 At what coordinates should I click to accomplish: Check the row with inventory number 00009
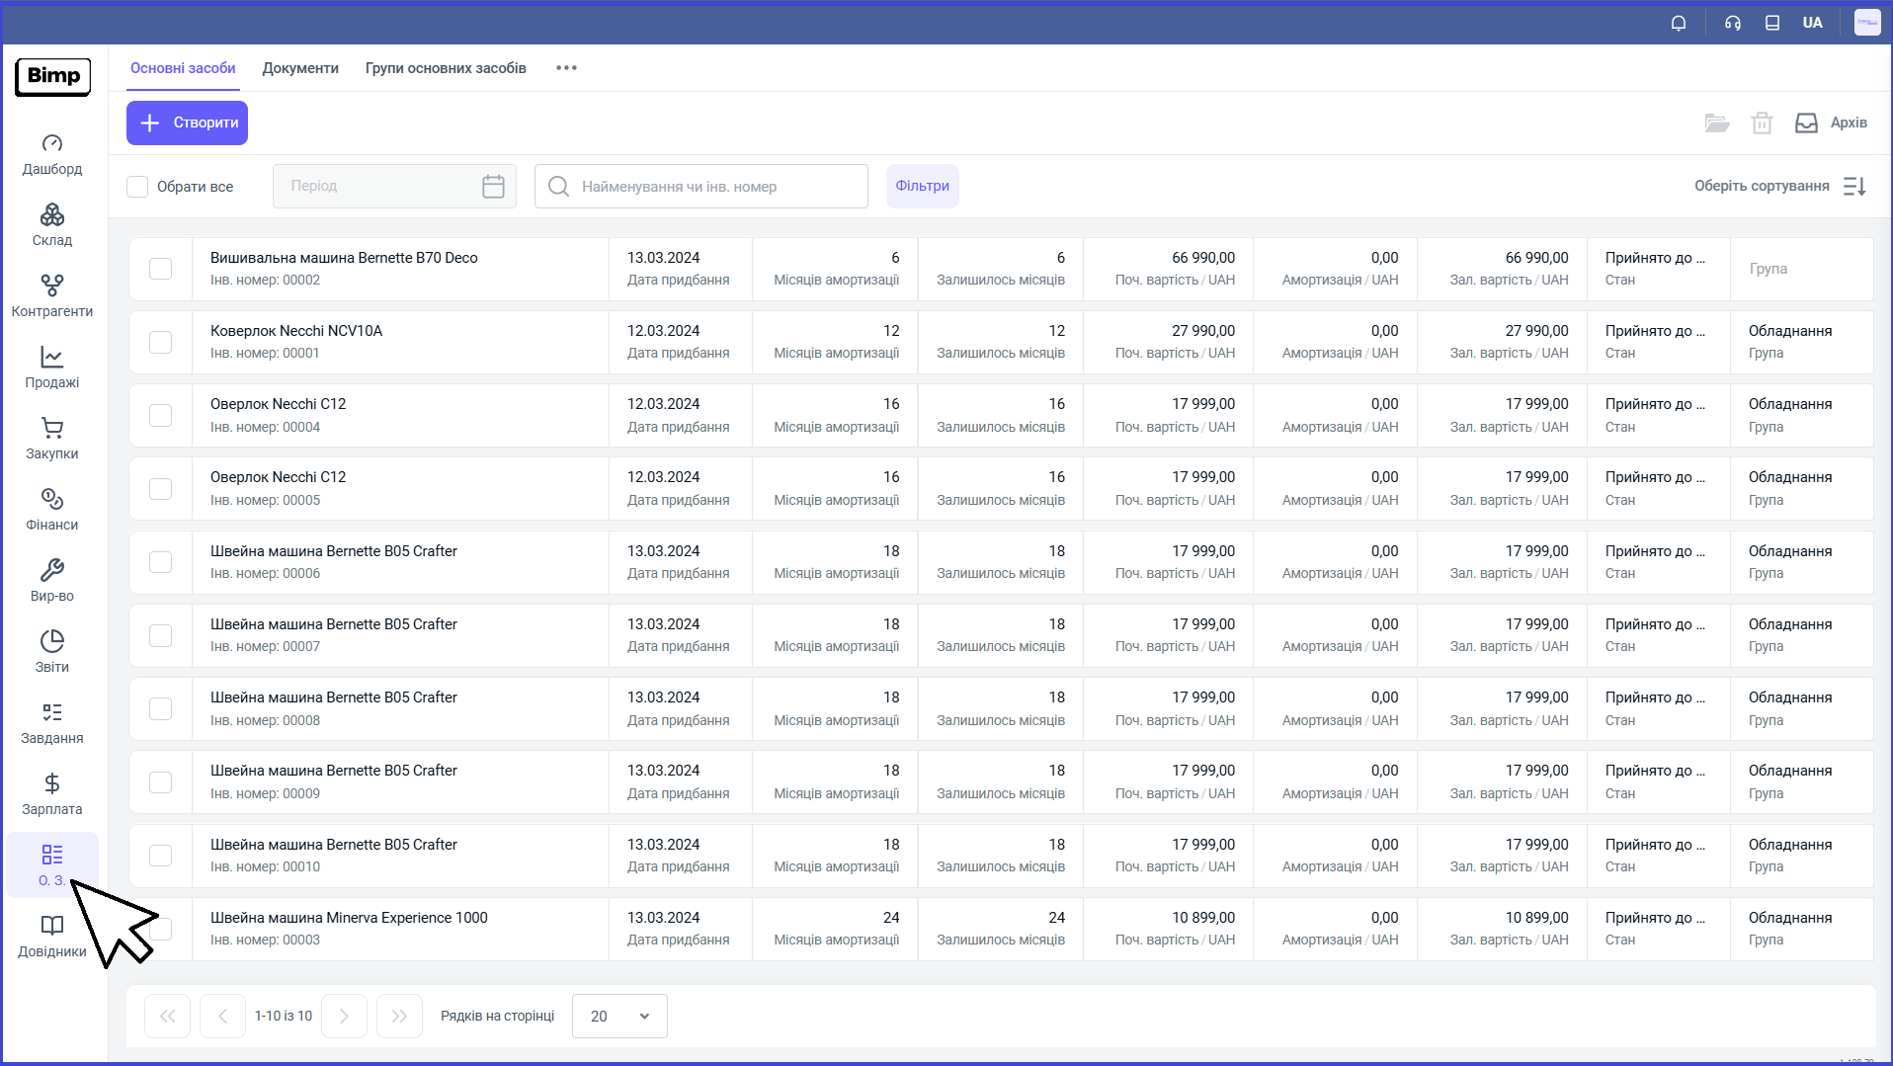pos(160,782)
